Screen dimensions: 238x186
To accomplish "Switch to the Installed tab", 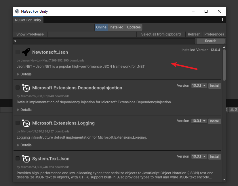I will (x=117, y=27).
